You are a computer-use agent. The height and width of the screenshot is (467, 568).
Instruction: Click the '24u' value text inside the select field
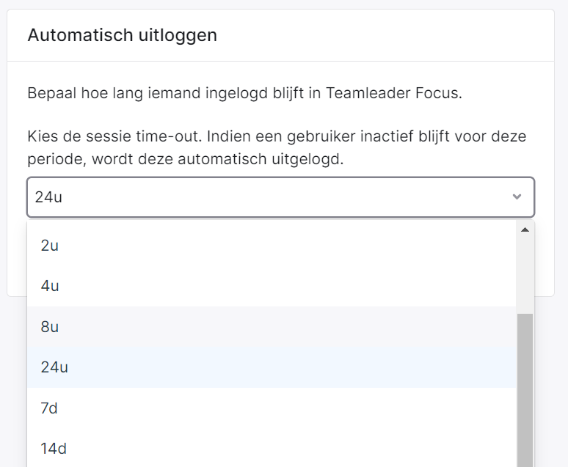48,197
